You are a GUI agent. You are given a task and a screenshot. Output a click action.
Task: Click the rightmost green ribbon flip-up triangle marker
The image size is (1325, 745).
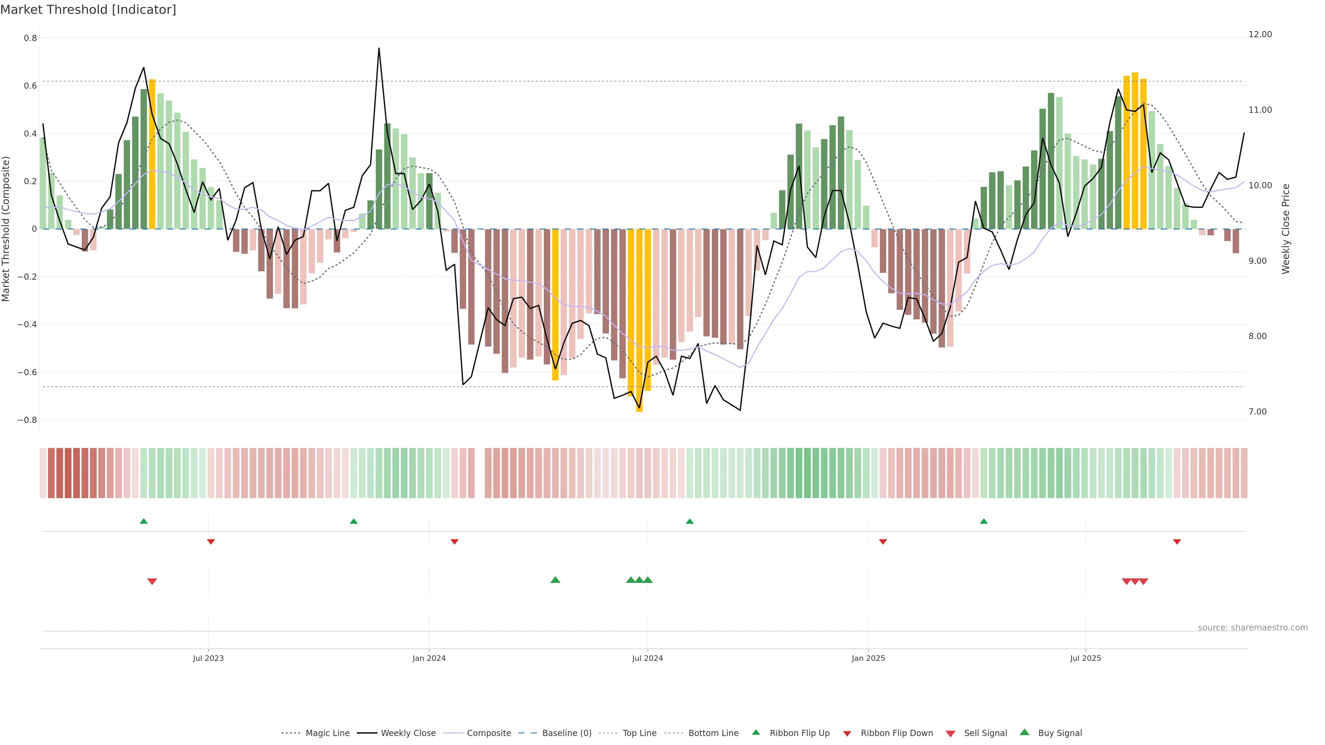pyautogui.click(x=983, y=521)
